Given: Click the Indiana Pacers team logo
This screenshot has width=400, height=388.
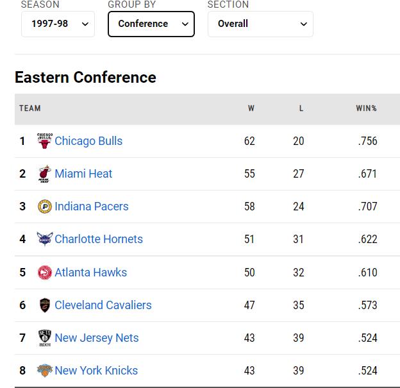Looking at the screenshot, I should click(x=45, y=207).
